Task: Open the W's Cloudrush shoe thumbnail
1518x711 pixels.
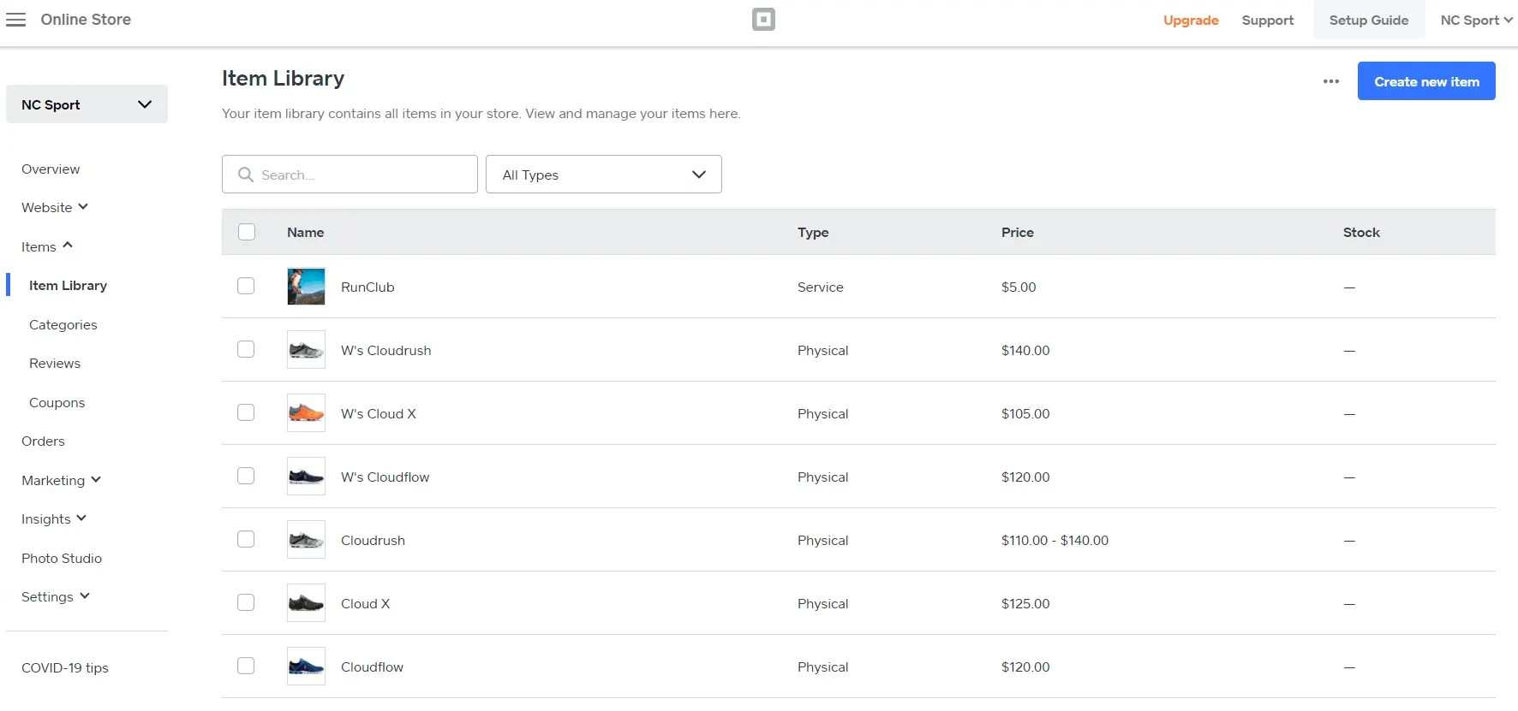Action: coord(306,350)
